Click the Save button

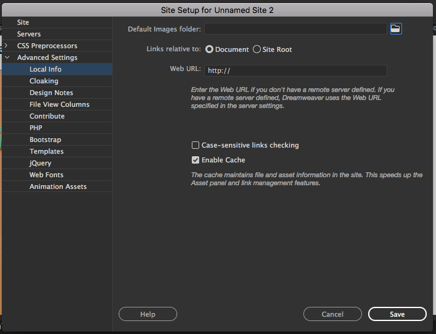point(397,314)
